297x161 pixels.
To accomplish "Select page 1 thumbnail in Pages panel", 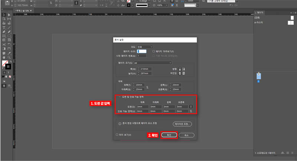I will pyautogui.click(x=258, y=76).
